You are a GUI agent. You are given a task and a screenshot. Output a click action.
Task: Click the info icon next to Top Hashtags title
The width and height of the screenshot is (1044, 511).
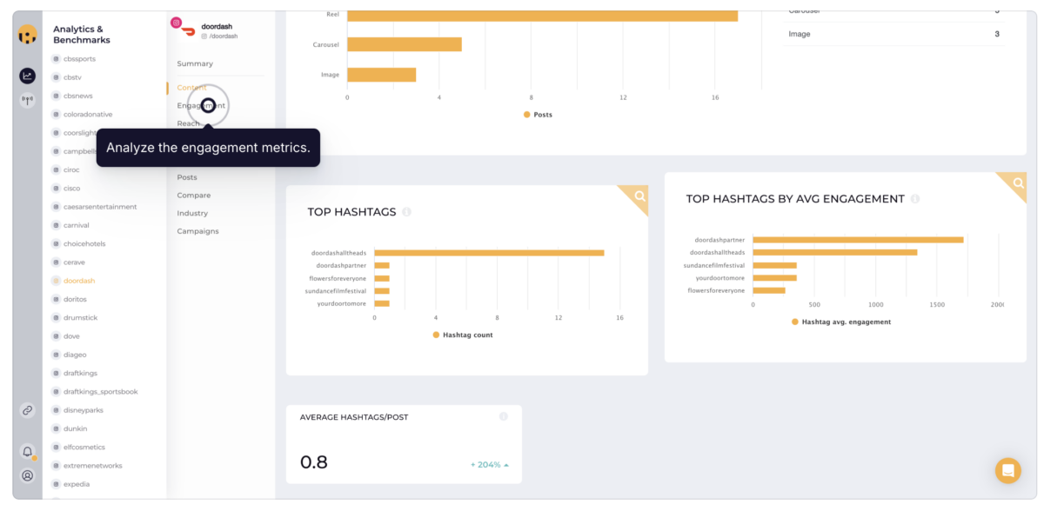click(406, 211)
